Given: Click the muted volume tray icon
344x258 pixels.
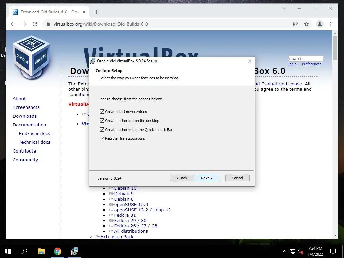Looking at the screenshot, I should (301, 251).
